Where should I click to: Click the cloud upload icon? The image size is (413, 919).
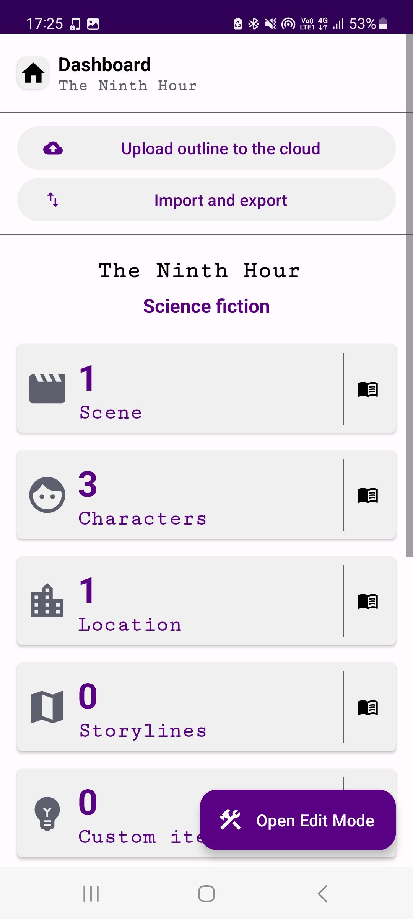(53, 148)
